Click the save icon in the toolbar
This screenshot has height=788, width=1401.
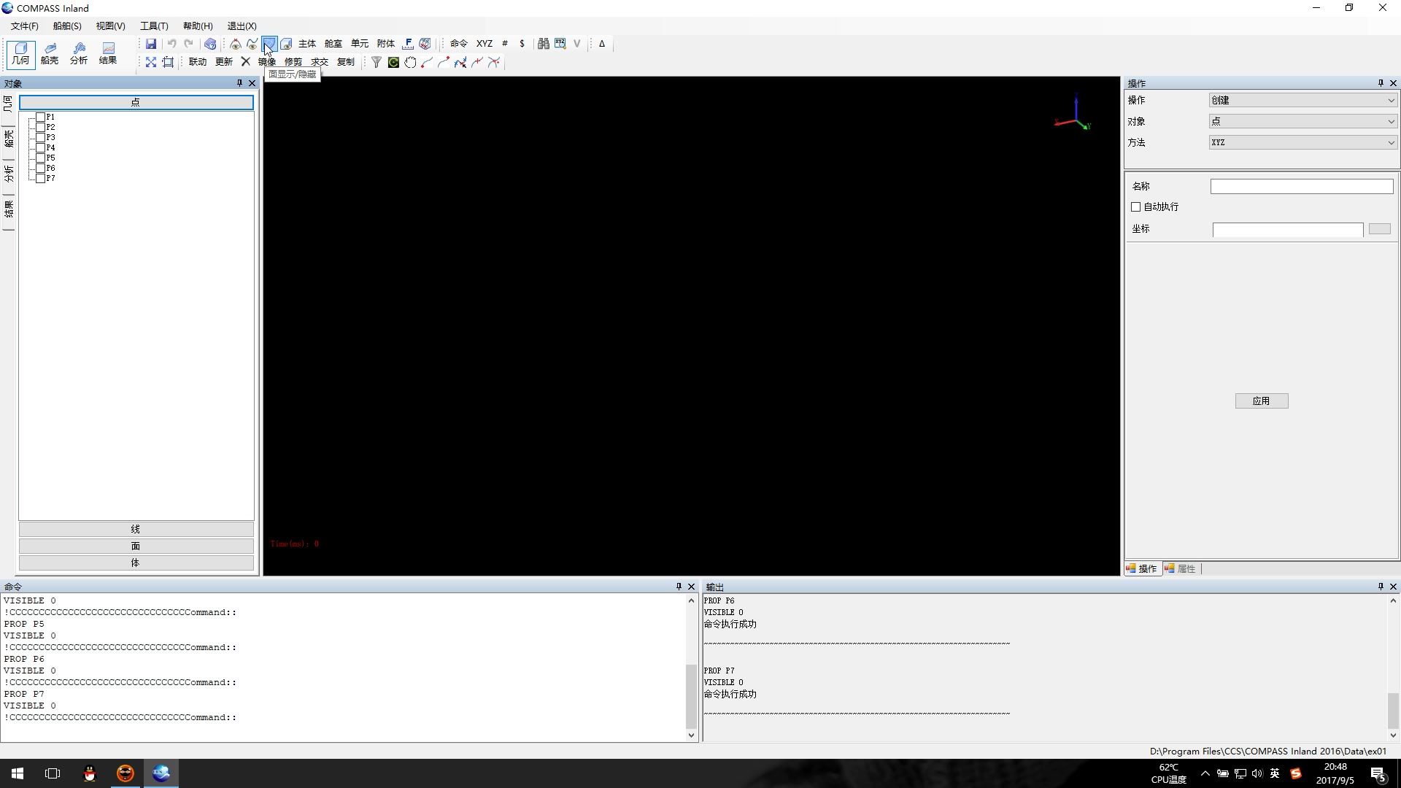[151, 44]
